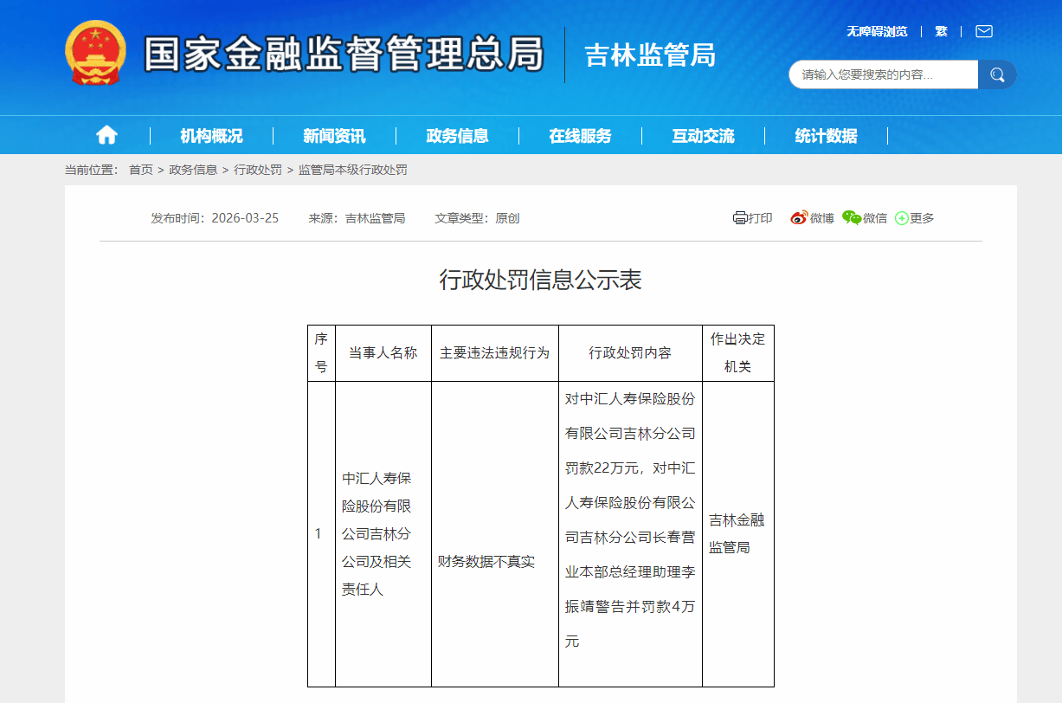
Task: Click the national emblem logo
Action: pyautogui.click(x=95, y=53)
